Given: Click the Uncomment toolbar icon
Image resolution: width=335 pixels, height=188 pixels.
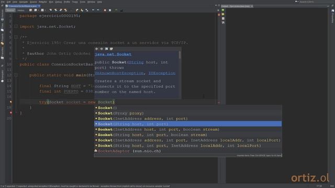Looking at the screenshot, I should (121, 10).
